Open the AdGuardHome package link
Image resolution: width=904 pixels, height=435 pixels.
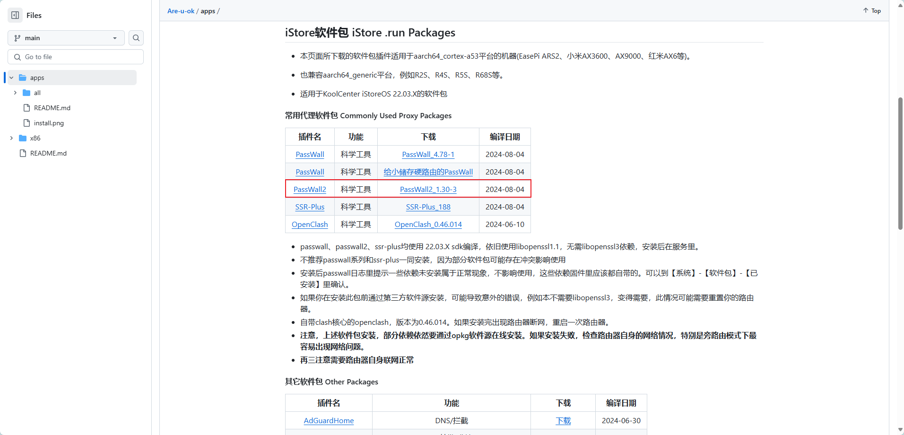point(328,420)
